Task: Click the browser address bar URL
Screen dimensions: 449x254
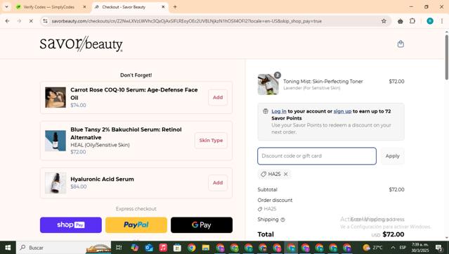Action: (x=187, y=21)
